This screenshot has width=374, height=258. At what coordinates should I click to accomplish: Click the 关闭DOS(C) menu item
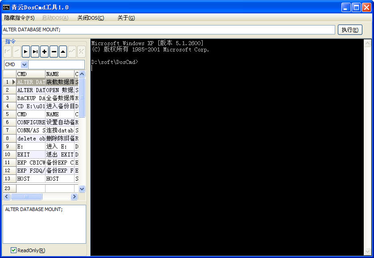91,18
